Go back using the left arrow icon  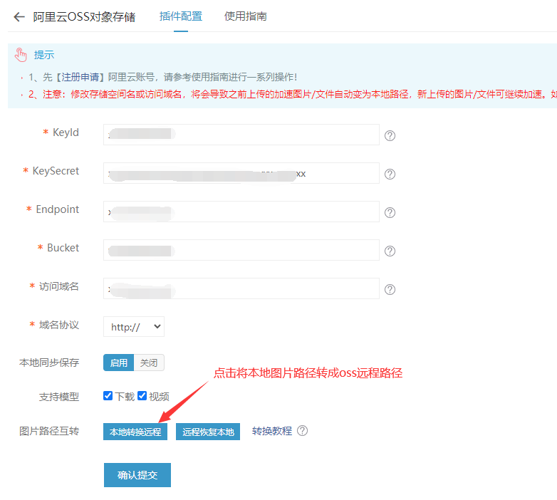click(19, 16)
